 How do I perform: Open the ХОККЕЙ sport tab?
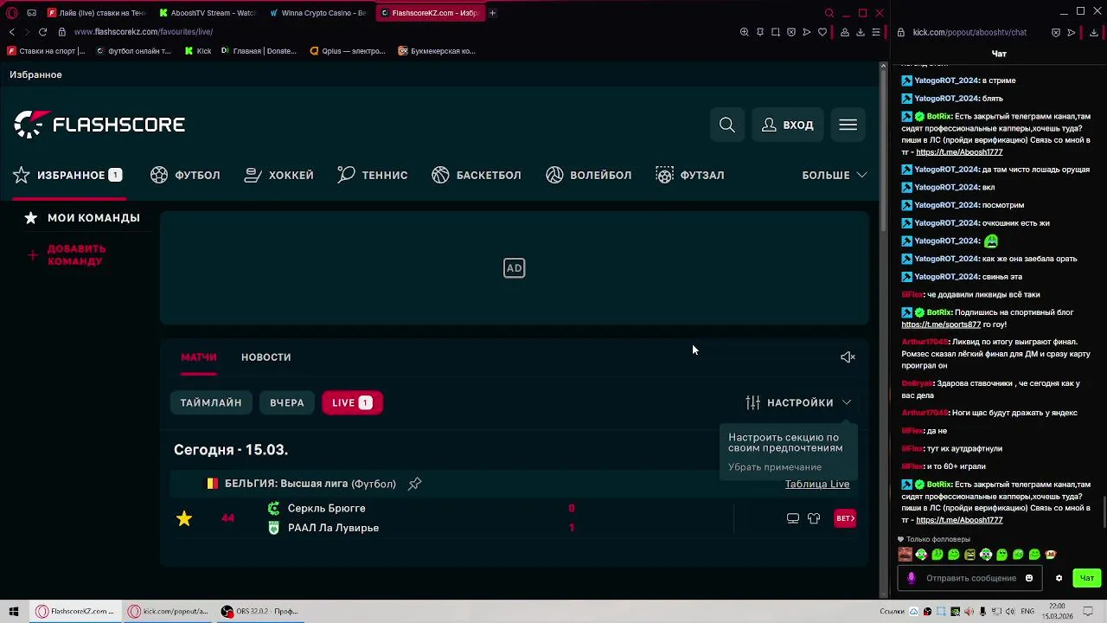pos(278,175)
